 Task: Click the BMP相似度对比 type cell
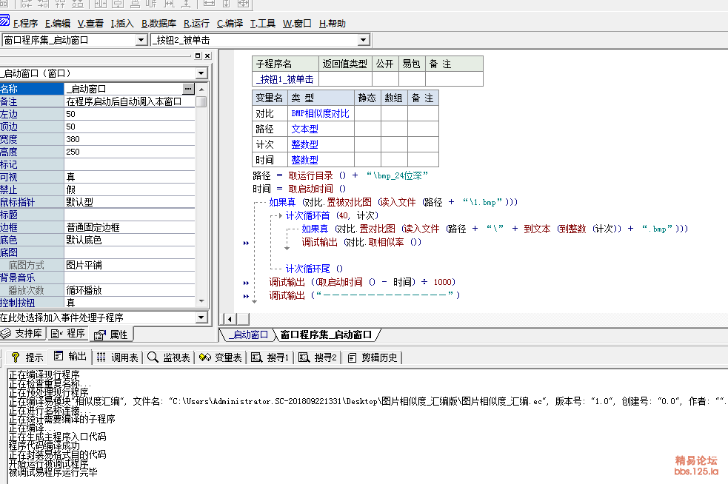(x=321, y=114)
